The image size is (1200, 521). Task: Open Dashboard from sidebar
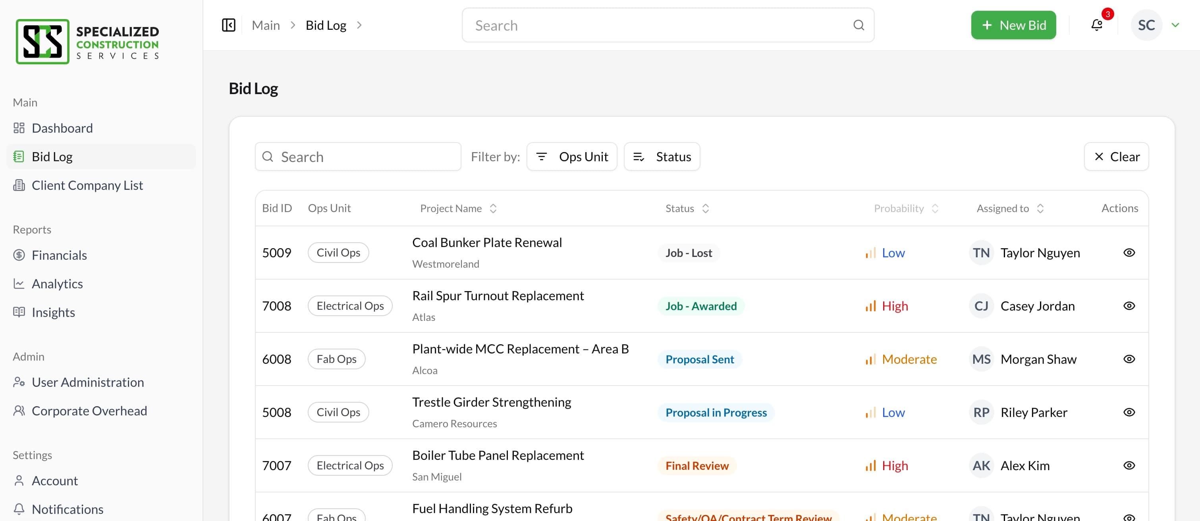point(62,128)
